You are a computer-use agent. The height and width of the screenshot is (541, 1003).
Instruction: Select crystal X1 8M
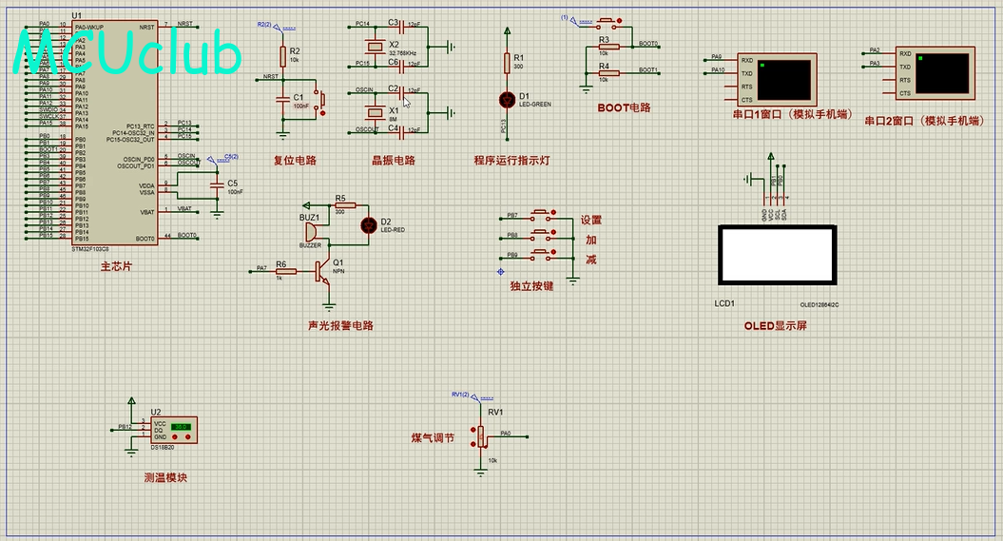[x=375, y=112]
